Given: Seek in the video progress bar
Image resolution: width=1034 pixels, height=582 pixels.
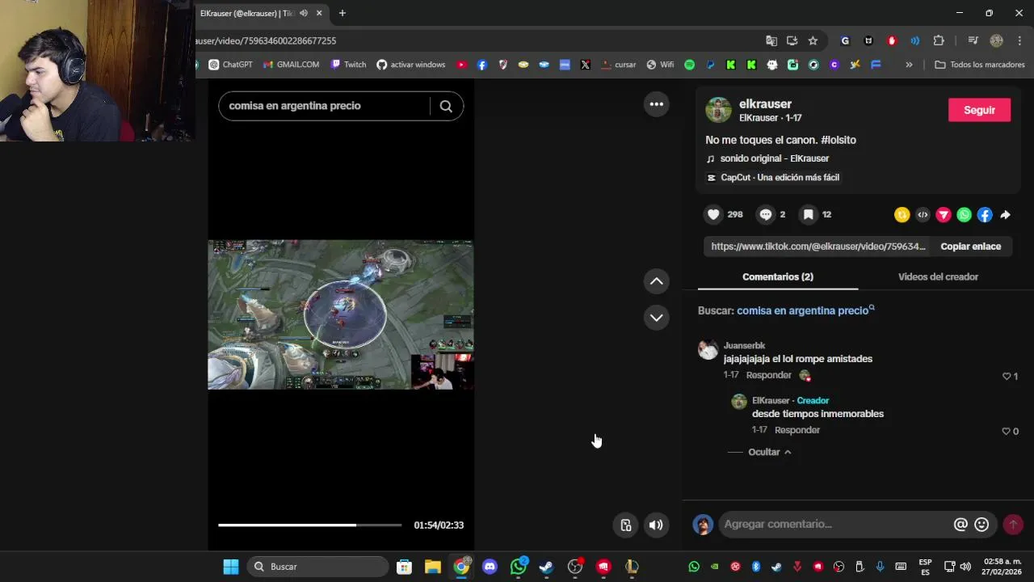Looking at the screenshot, I should (309, 525).
